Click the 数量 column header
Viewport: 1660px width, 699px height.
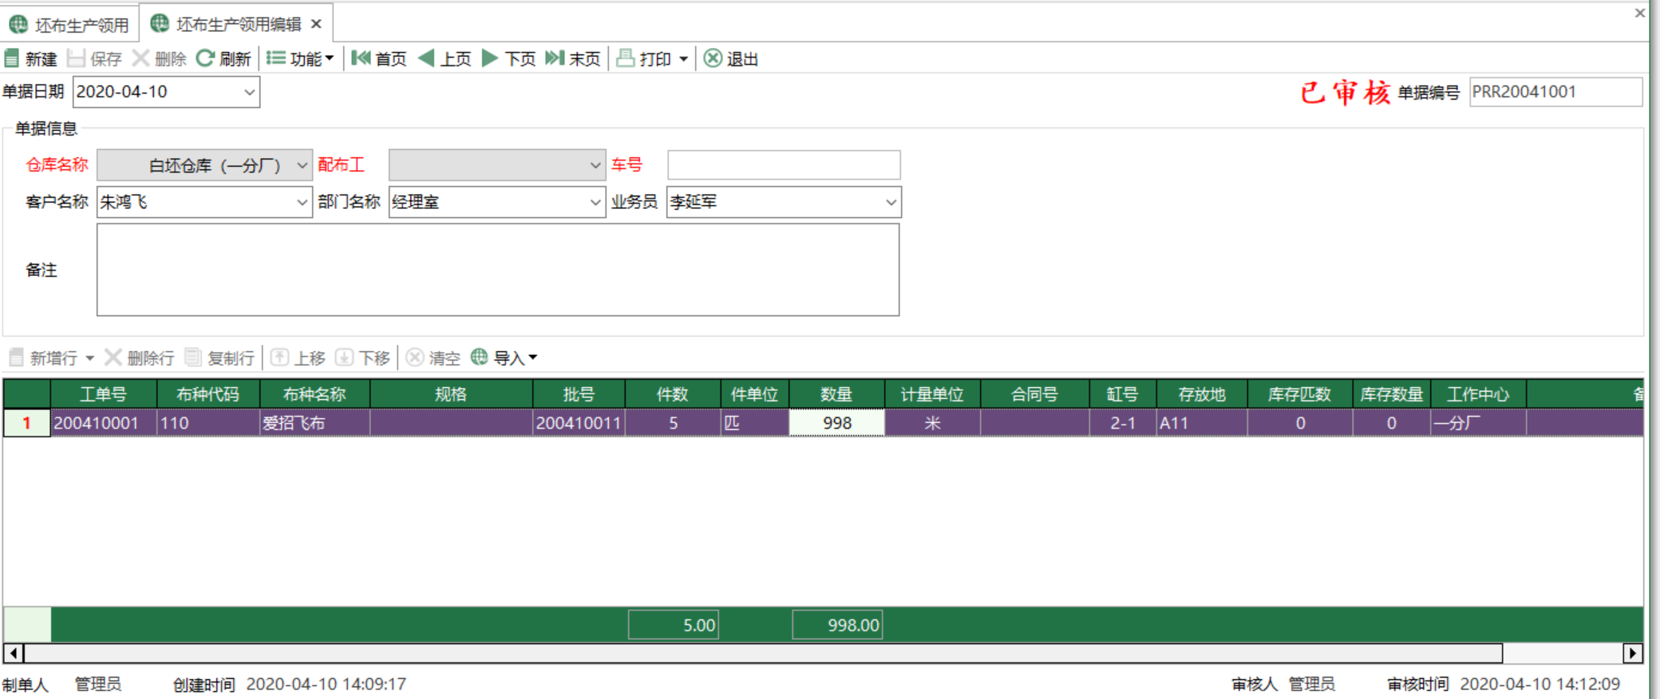836,394
